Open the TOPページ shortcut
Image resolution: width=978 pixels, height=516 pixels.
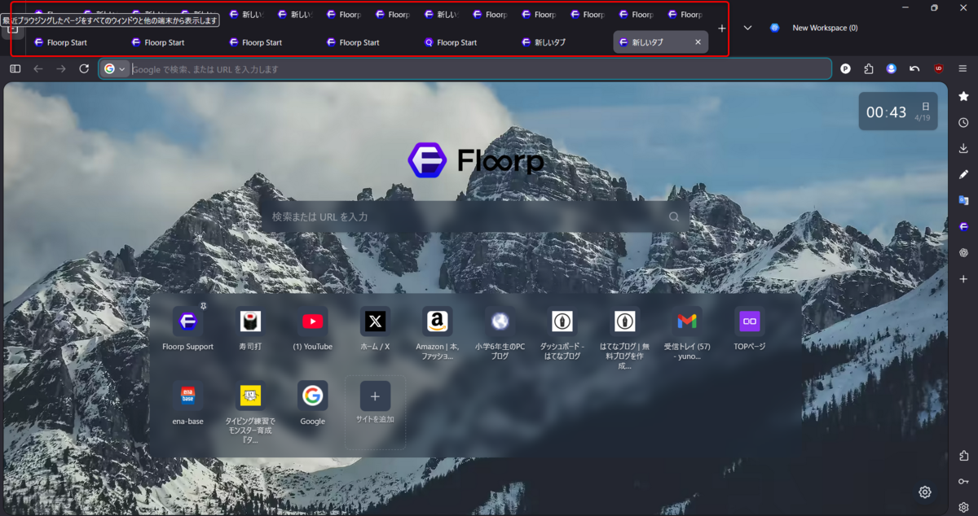pyautogui.click(x=750, y=329)
